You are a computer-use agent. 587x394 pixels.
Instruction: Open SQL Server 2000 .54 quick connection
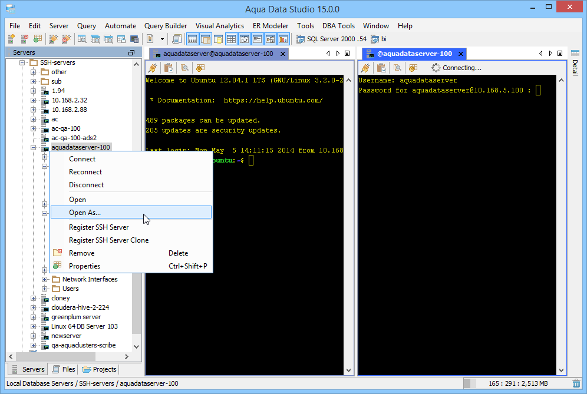[x=331, y=39]
